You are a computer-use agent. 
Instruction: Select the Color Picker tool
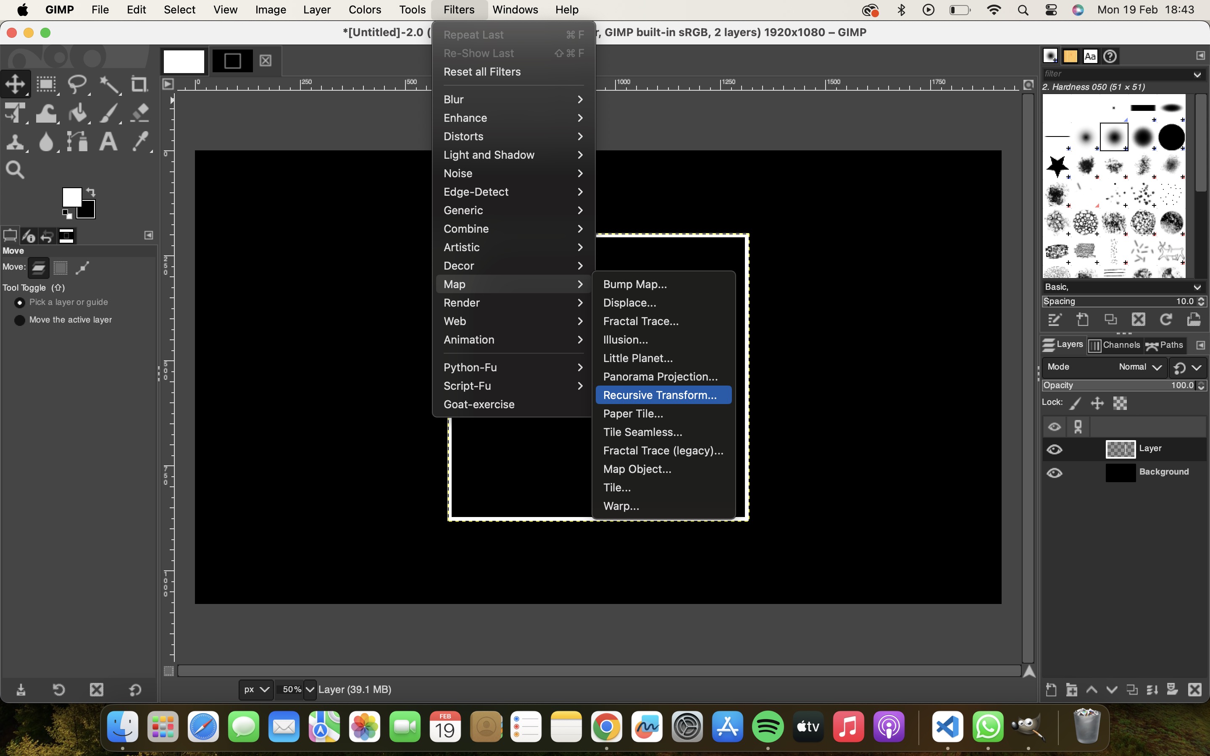click(140, 142)
